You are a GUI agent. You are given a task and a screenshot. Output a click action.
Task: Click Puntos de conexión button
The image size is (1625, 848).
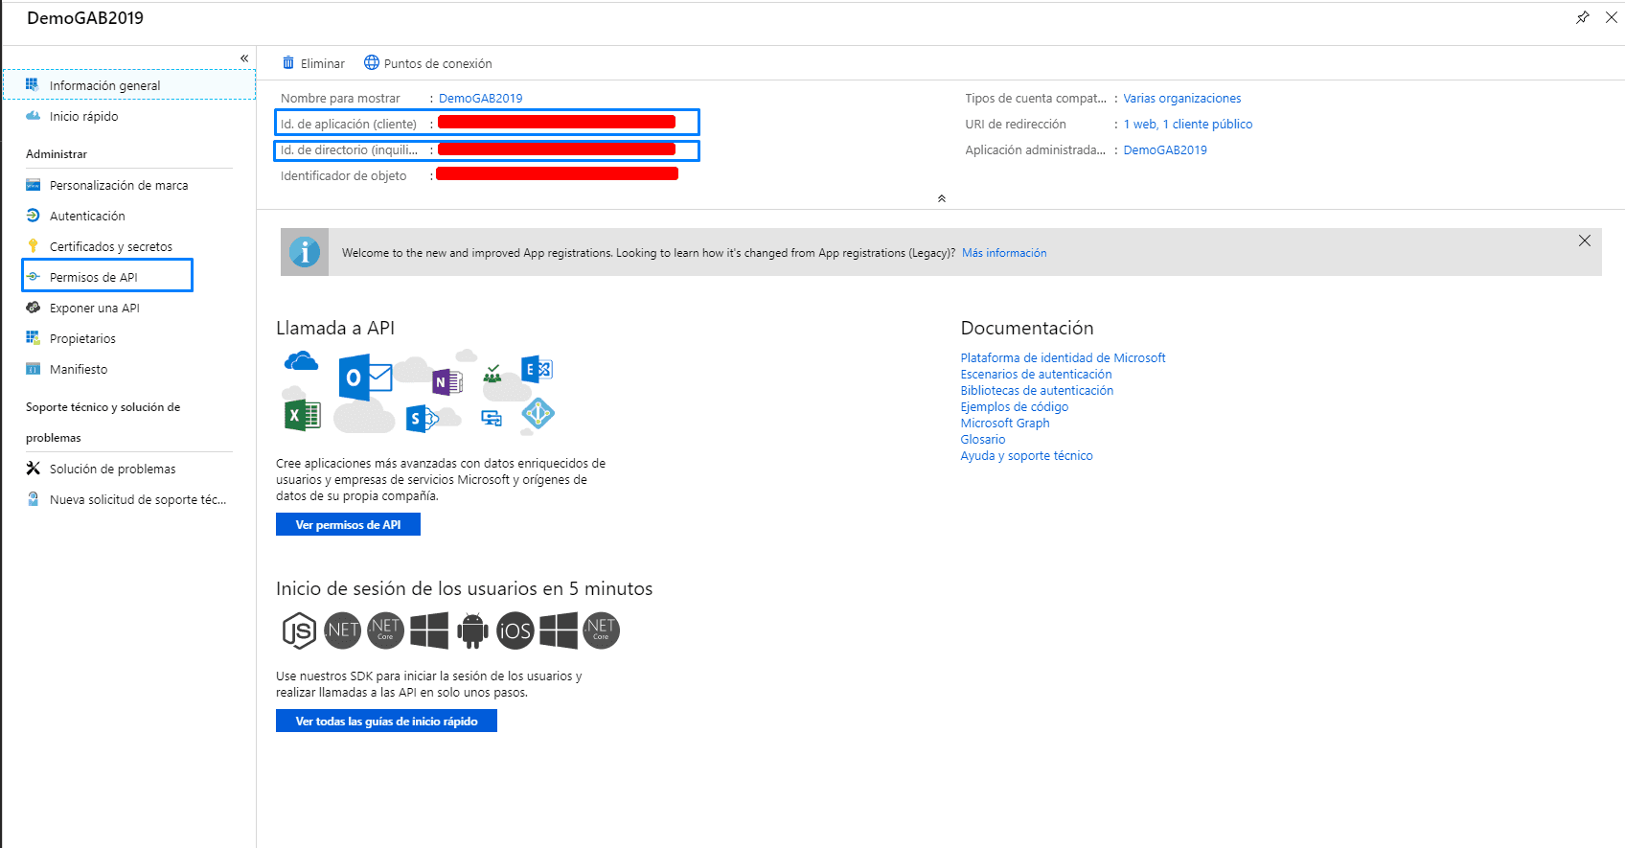(427, 63)
